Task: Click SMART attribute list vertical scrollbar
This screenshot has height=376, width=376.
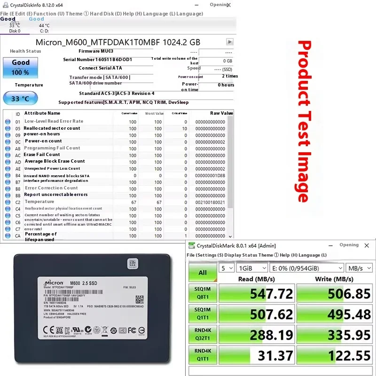Action: 230,162
